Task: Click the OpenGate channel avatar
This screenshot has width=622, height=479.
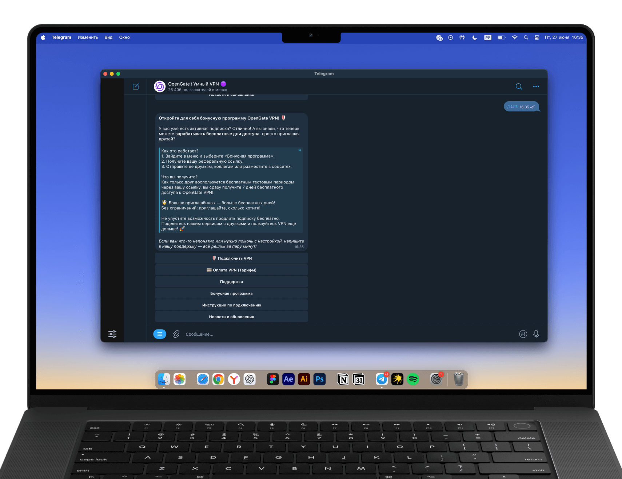Action: click(160, 87)
